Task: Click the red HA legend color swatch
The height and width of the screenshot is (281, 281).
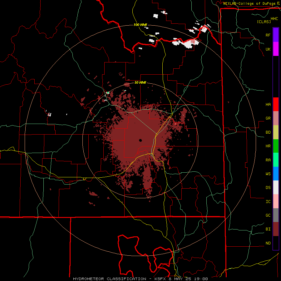Action: [276, 104]
